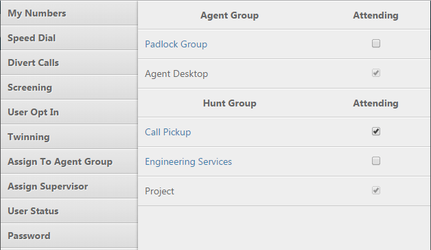The image size is (431, 250).
Task: Open the Divert Calls section
Action: point(69,62)
